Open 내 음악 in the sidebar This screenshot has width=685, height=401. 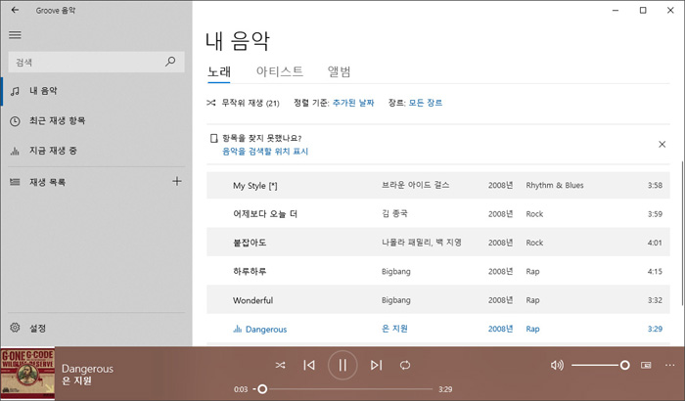coord(96,91)
